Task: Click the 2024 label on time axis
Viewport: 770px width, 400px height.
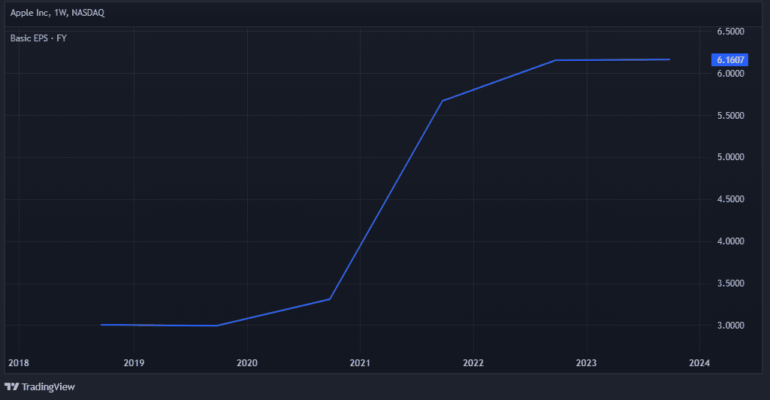Action: coord(699,363)
